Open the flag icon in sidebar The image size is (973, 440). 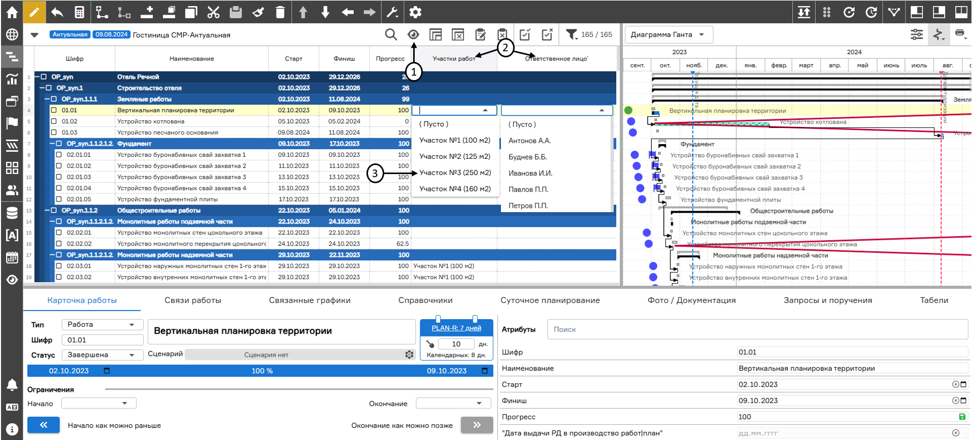pos(12,123)
